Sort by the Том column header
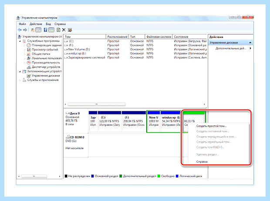Viewport: 270px width, 201px height. click(84, 37)
